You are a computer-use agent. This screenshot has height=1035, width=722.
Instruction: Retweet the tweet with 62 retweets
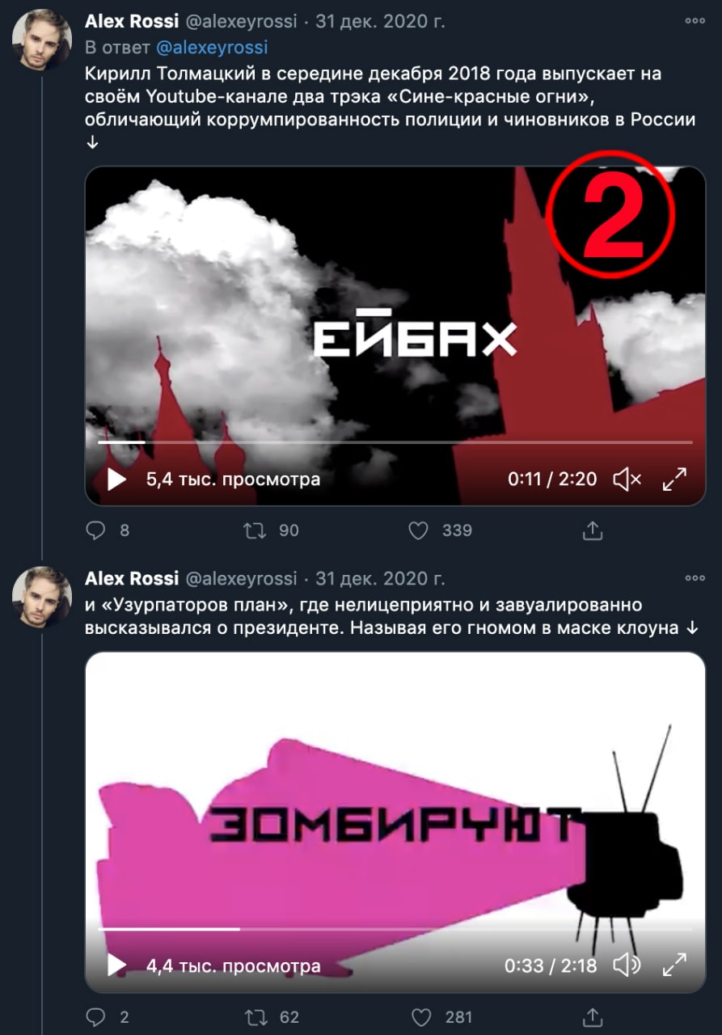click(x=255, y=1016)
